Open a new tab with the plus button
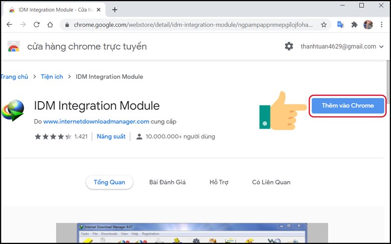The image size is (391, 244). 115,10
